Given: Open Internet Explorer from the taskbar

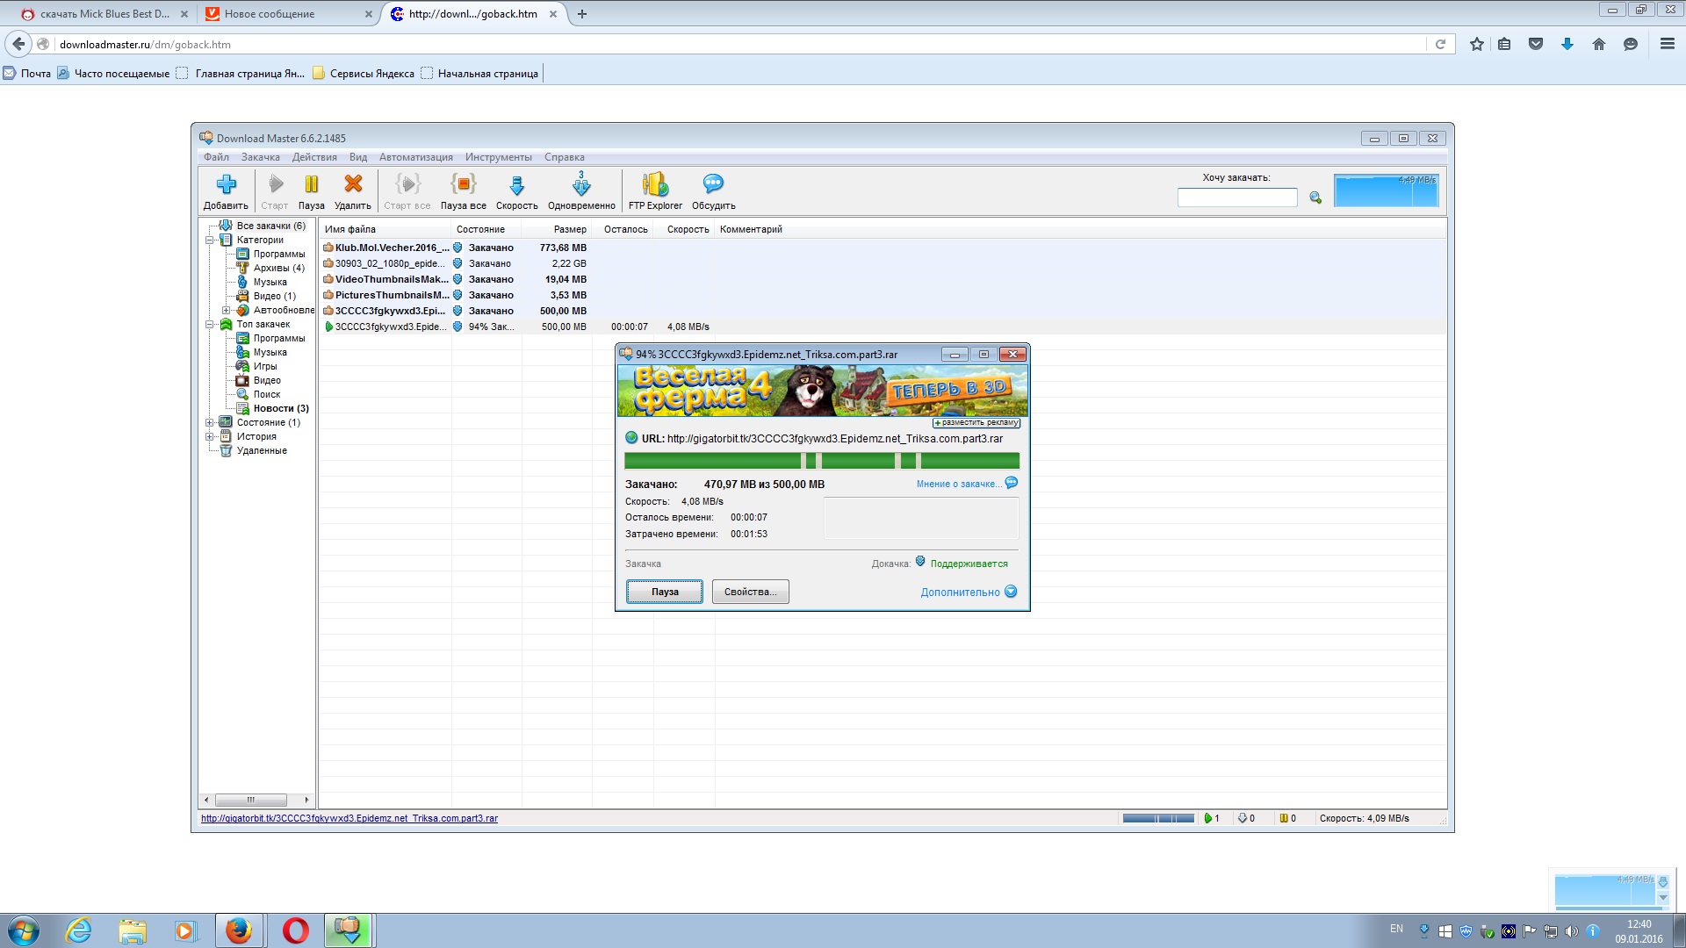Looking at the screenshot, I should click(x=79, y=930).
